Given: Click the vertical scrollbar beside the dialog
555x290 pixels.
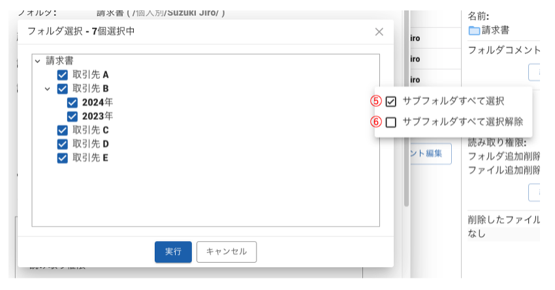Looking at the screenshot, I should [405, 130].
